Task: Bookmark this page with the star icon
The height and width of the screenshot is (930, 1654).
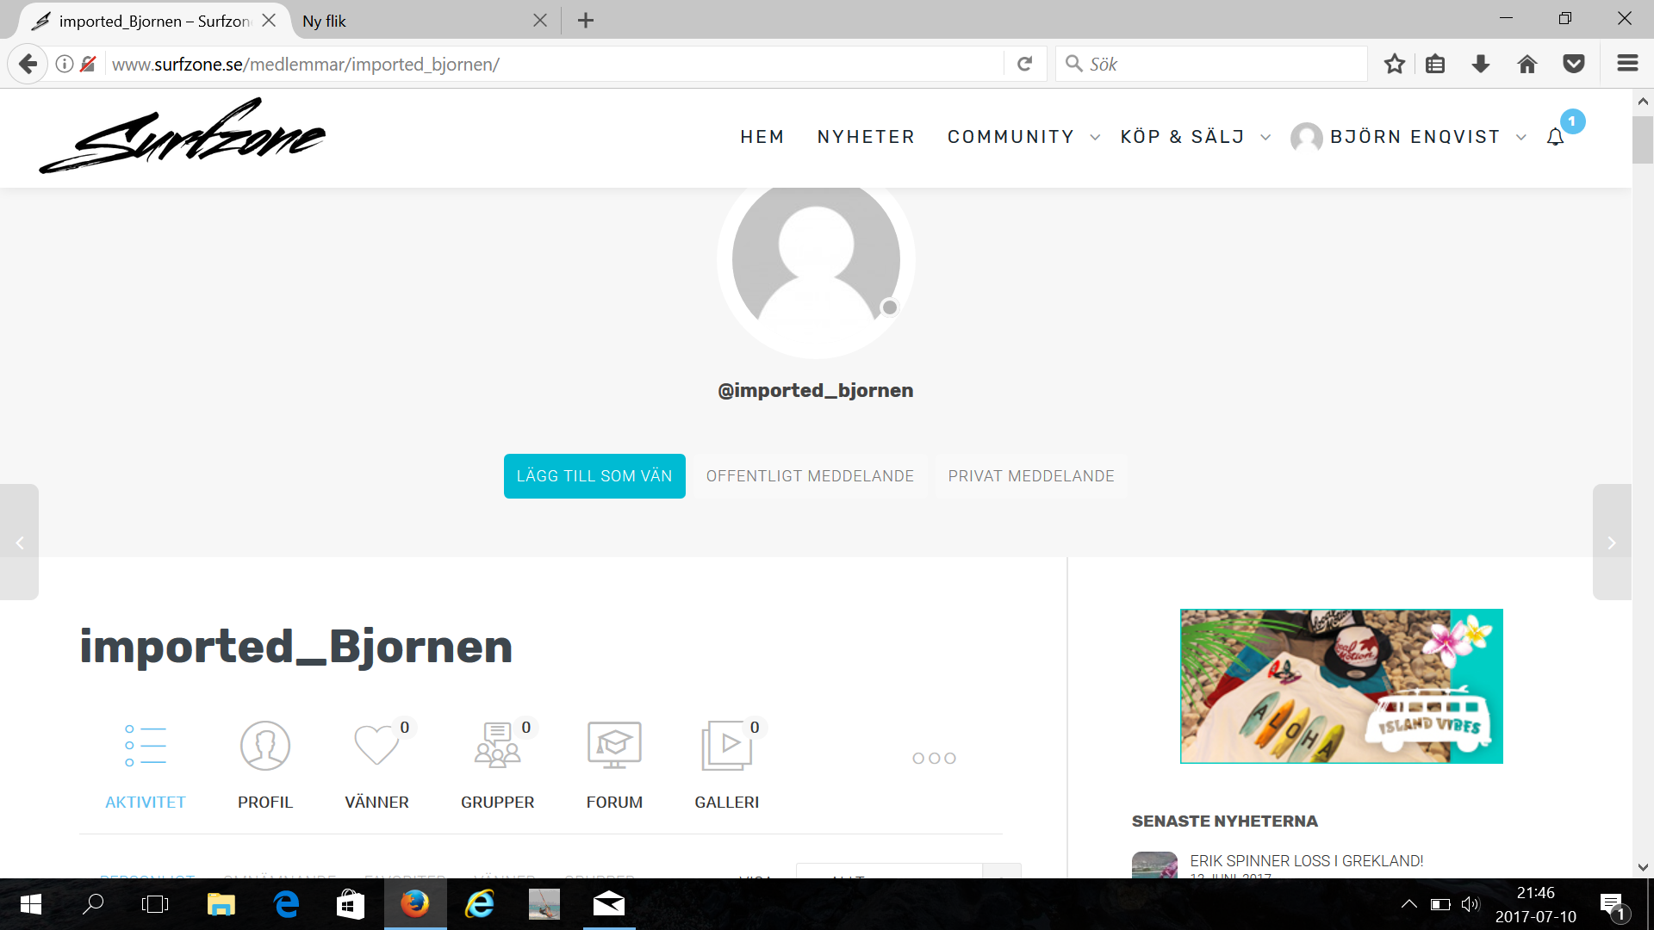Action: tap(1395, 64)
